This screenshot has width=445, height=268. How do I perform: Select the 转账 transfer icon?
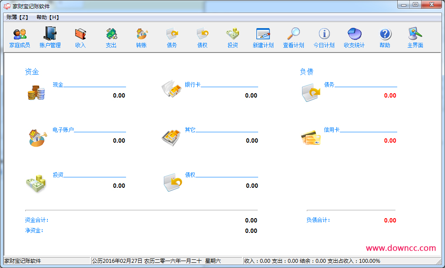click(141, 37)
